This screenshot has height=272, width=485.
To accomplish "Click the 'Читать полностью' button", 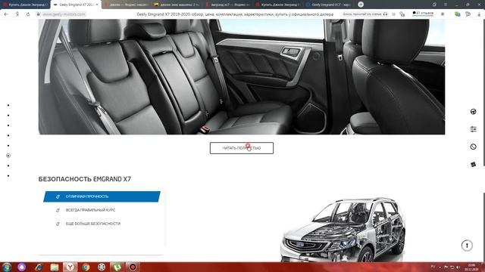I will (242, 148).
